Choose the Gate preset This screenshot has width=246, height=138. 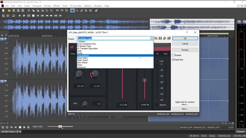tap(115, 51)
